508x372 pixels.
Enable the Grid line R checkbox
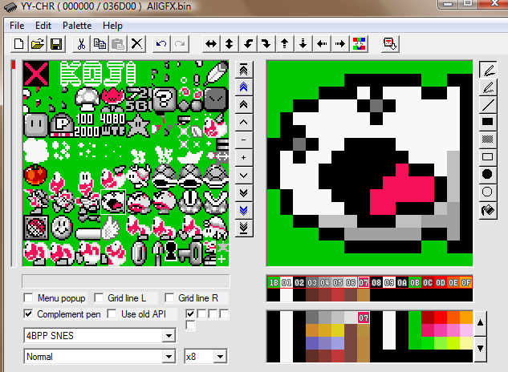point(169,297)
